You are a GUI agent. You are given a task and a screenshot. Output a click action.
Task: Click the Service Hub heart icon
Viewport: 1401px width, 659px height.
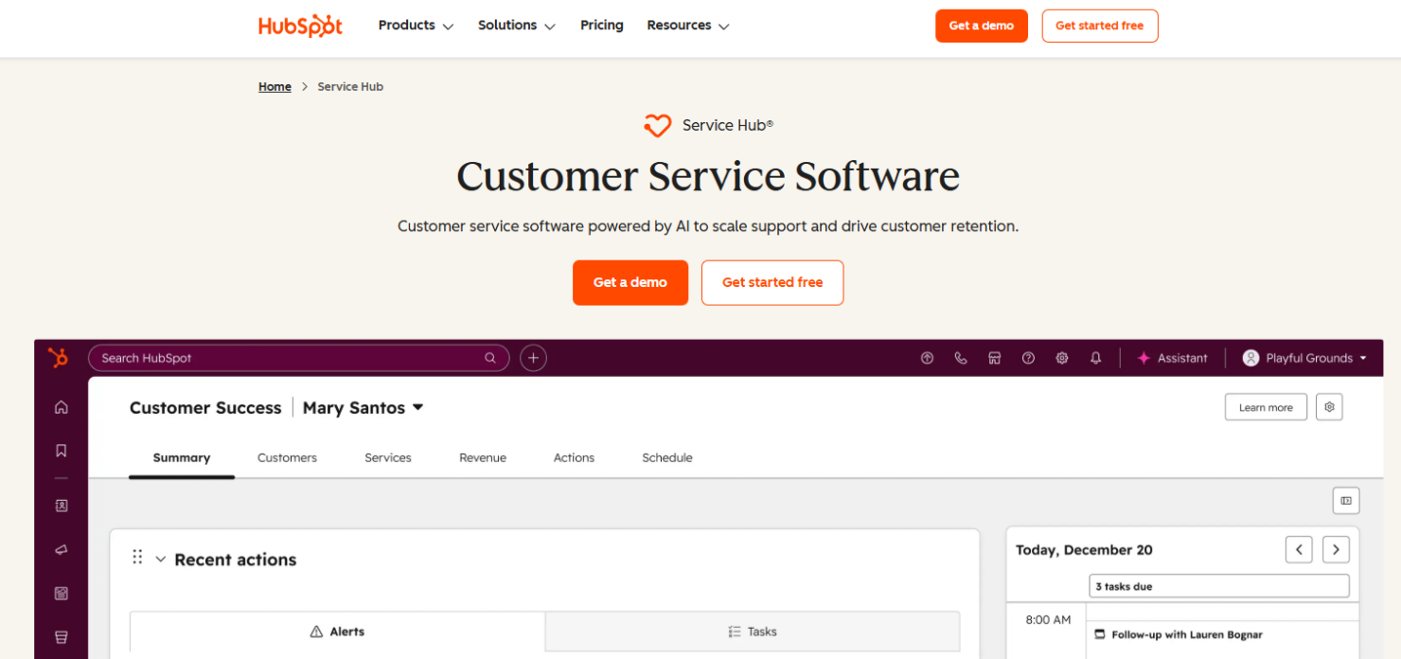pyautogui.click(x=657, y=125)
